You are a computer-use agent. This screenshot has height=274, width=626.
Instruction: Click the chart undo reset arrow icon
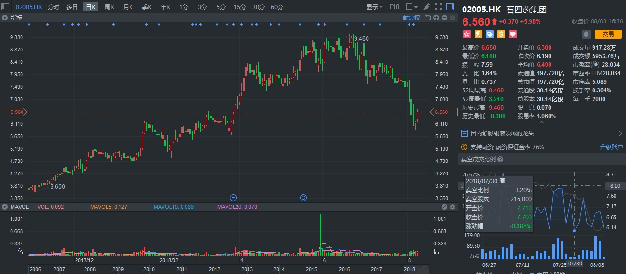pyautogui.click(x=428, y=18)
